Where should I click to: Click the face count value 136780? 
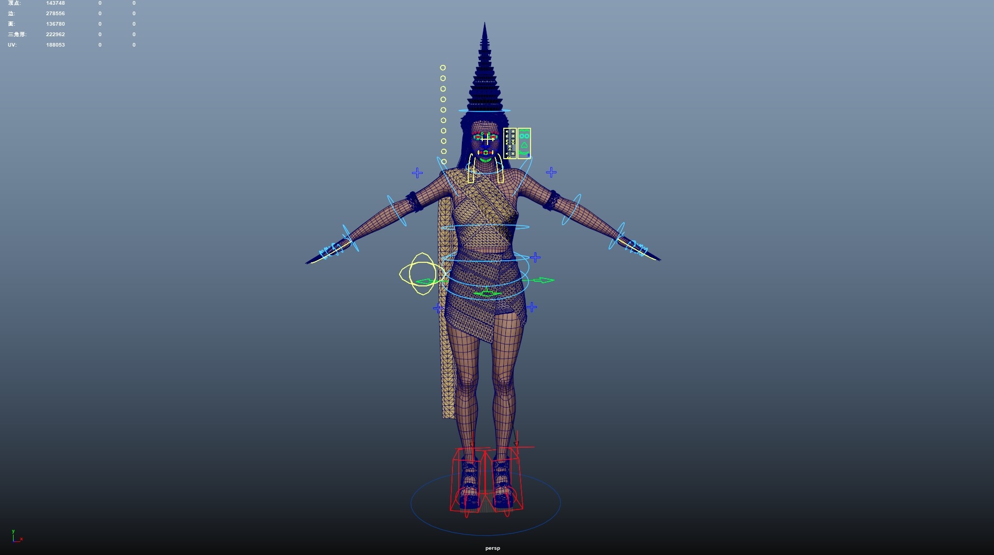point(56,24)
